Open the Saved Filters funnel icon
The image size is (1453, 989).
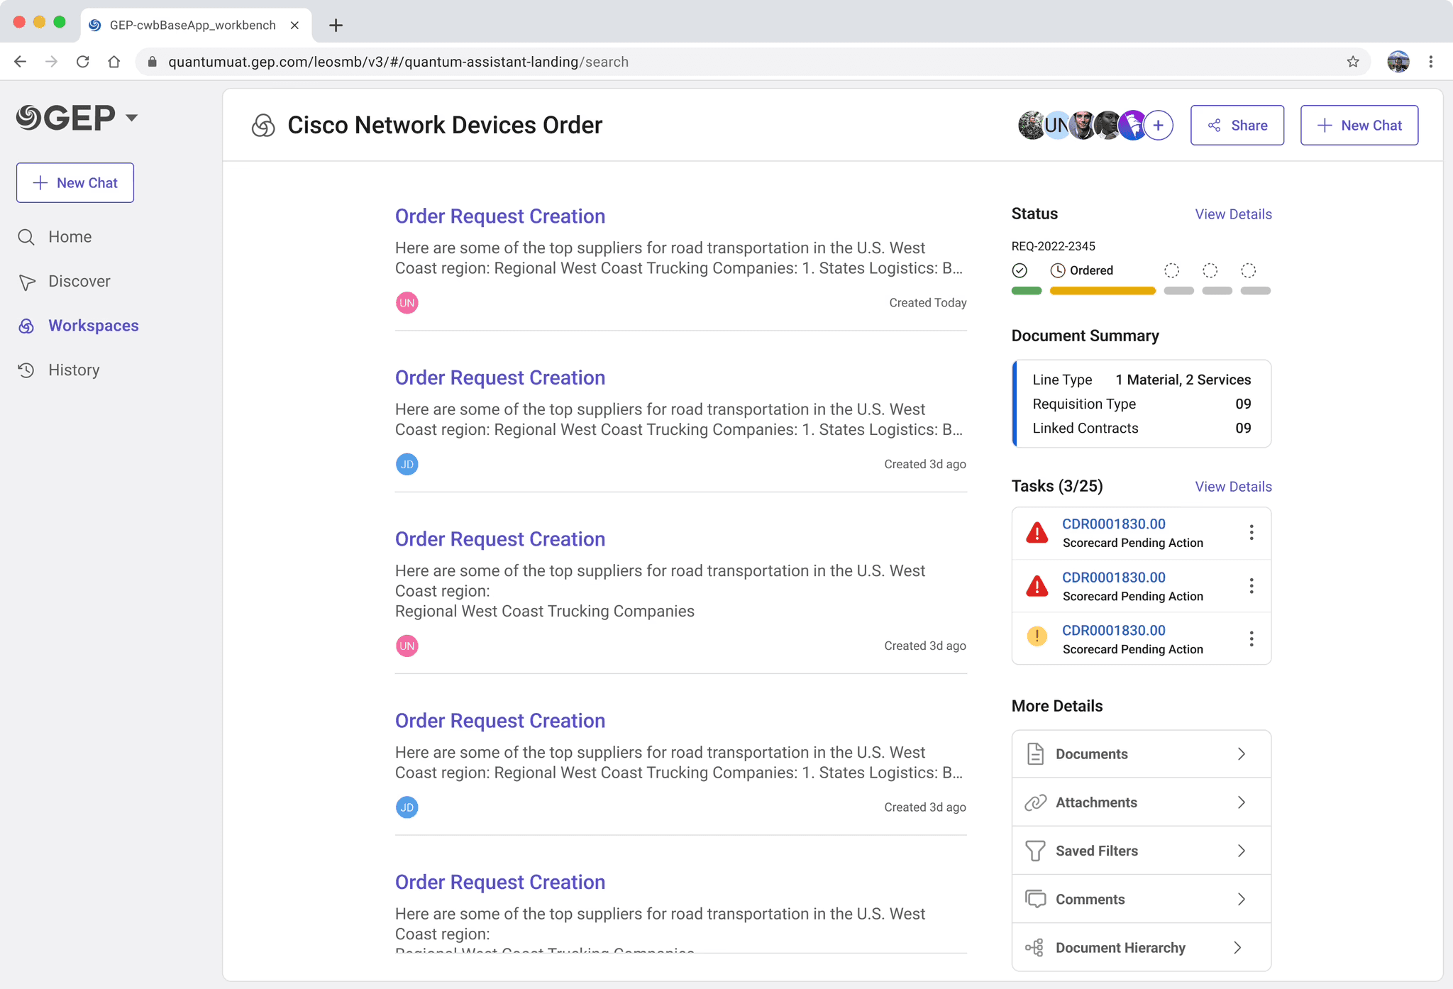click(x=1035, y=851)
